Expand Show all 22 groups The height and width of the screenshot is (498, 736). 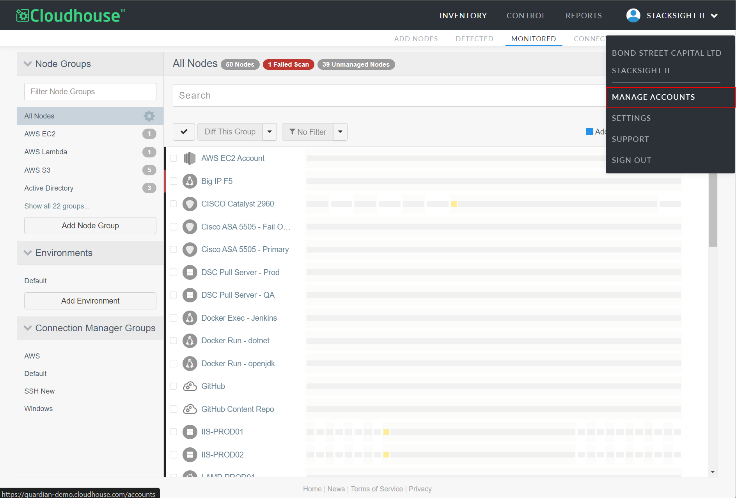point(57,206)
